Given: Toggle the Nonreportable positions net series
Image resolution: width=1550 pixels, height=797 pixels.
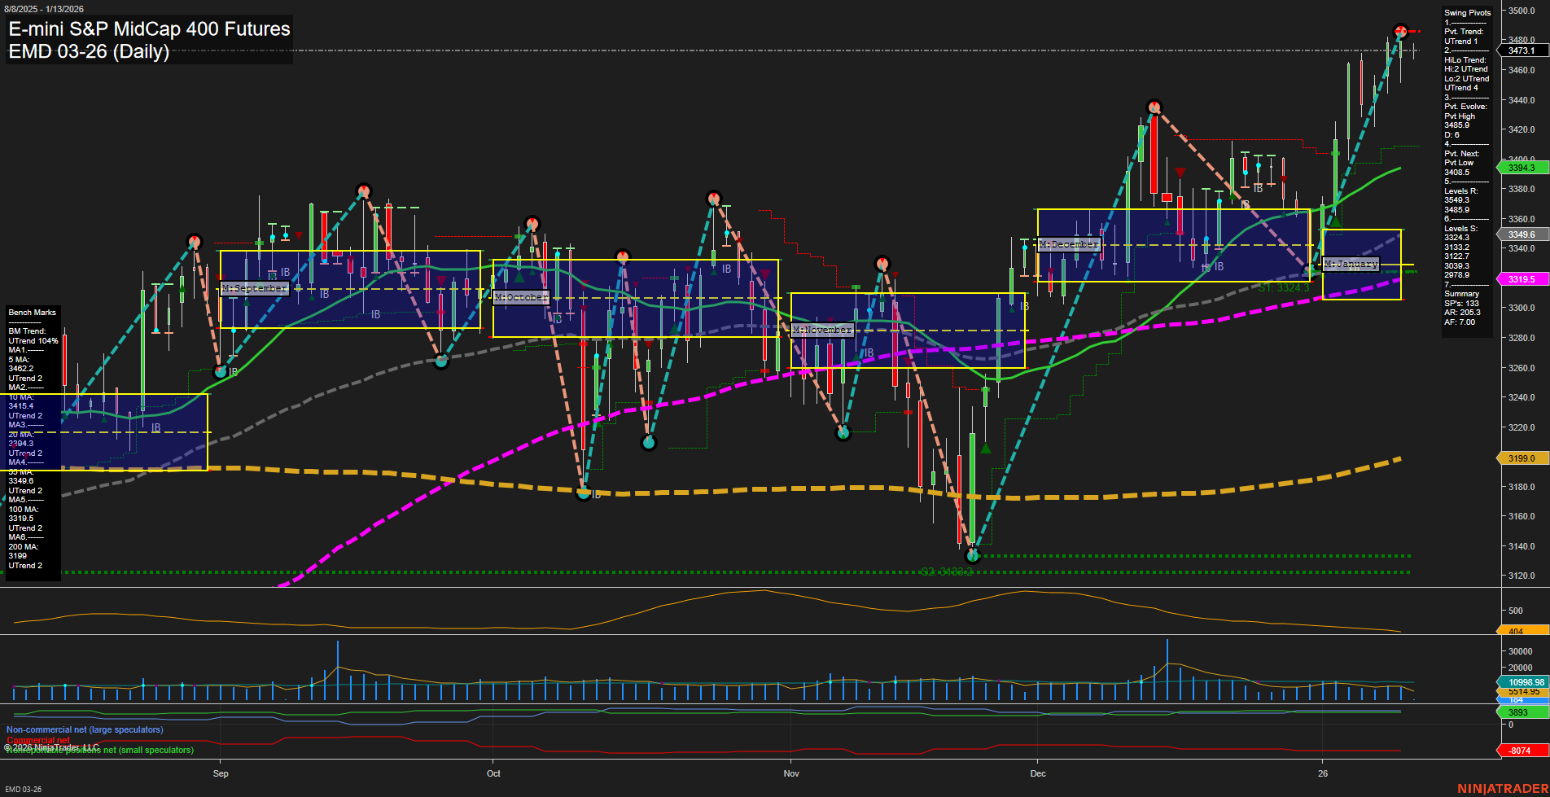Looking at the screenshot, I should (98, 751).
